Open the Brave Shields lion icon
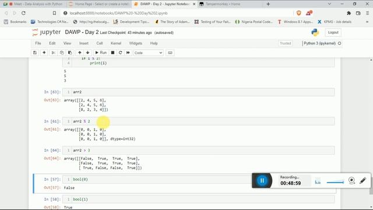The height and width of the screenshot is (210, 373). point(299,13)
